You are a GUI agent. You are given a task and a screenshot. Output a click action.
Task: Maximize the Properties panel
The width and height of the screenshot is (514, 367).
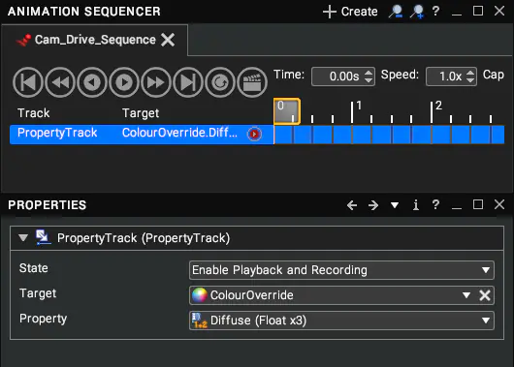pos(478,204)
